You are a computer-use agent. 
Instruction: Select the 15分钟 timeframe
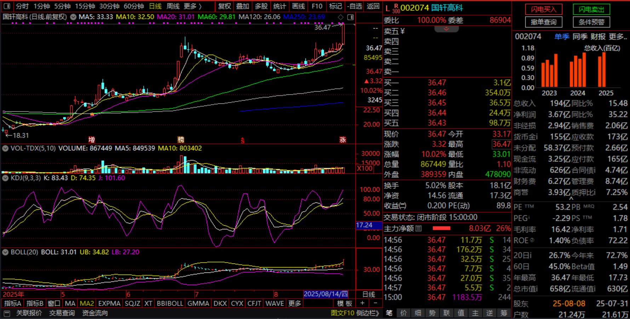85,6
